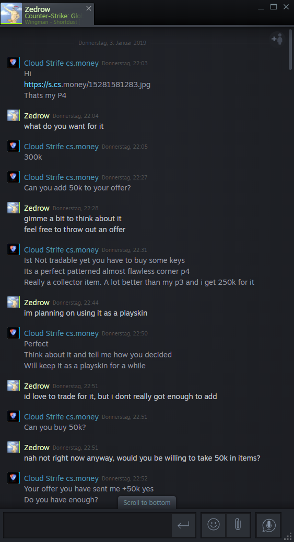
Task: Click the Cloud Strife cs.money name at 22:05
Action: (61, 147)
